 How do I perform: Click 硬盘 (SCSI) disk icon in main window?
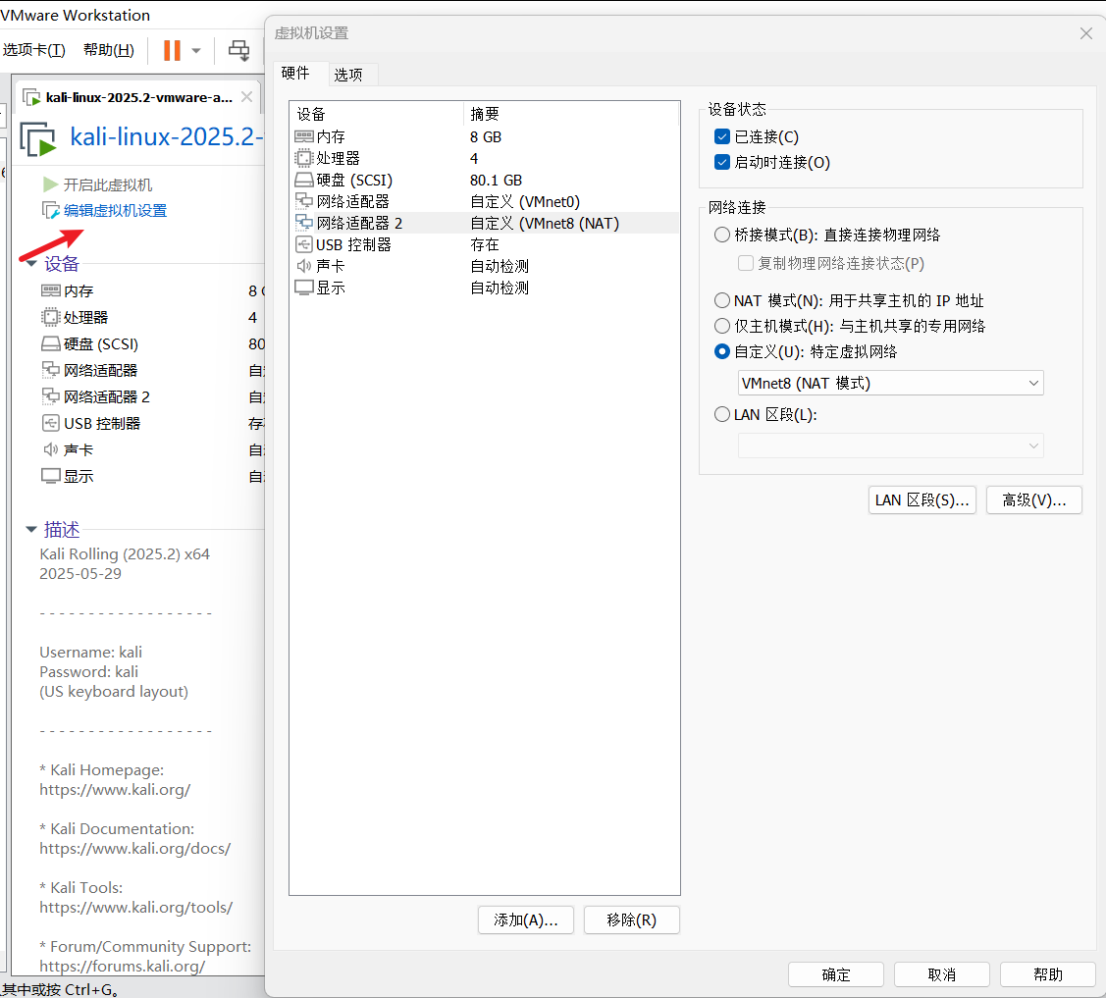click(51, 343)
